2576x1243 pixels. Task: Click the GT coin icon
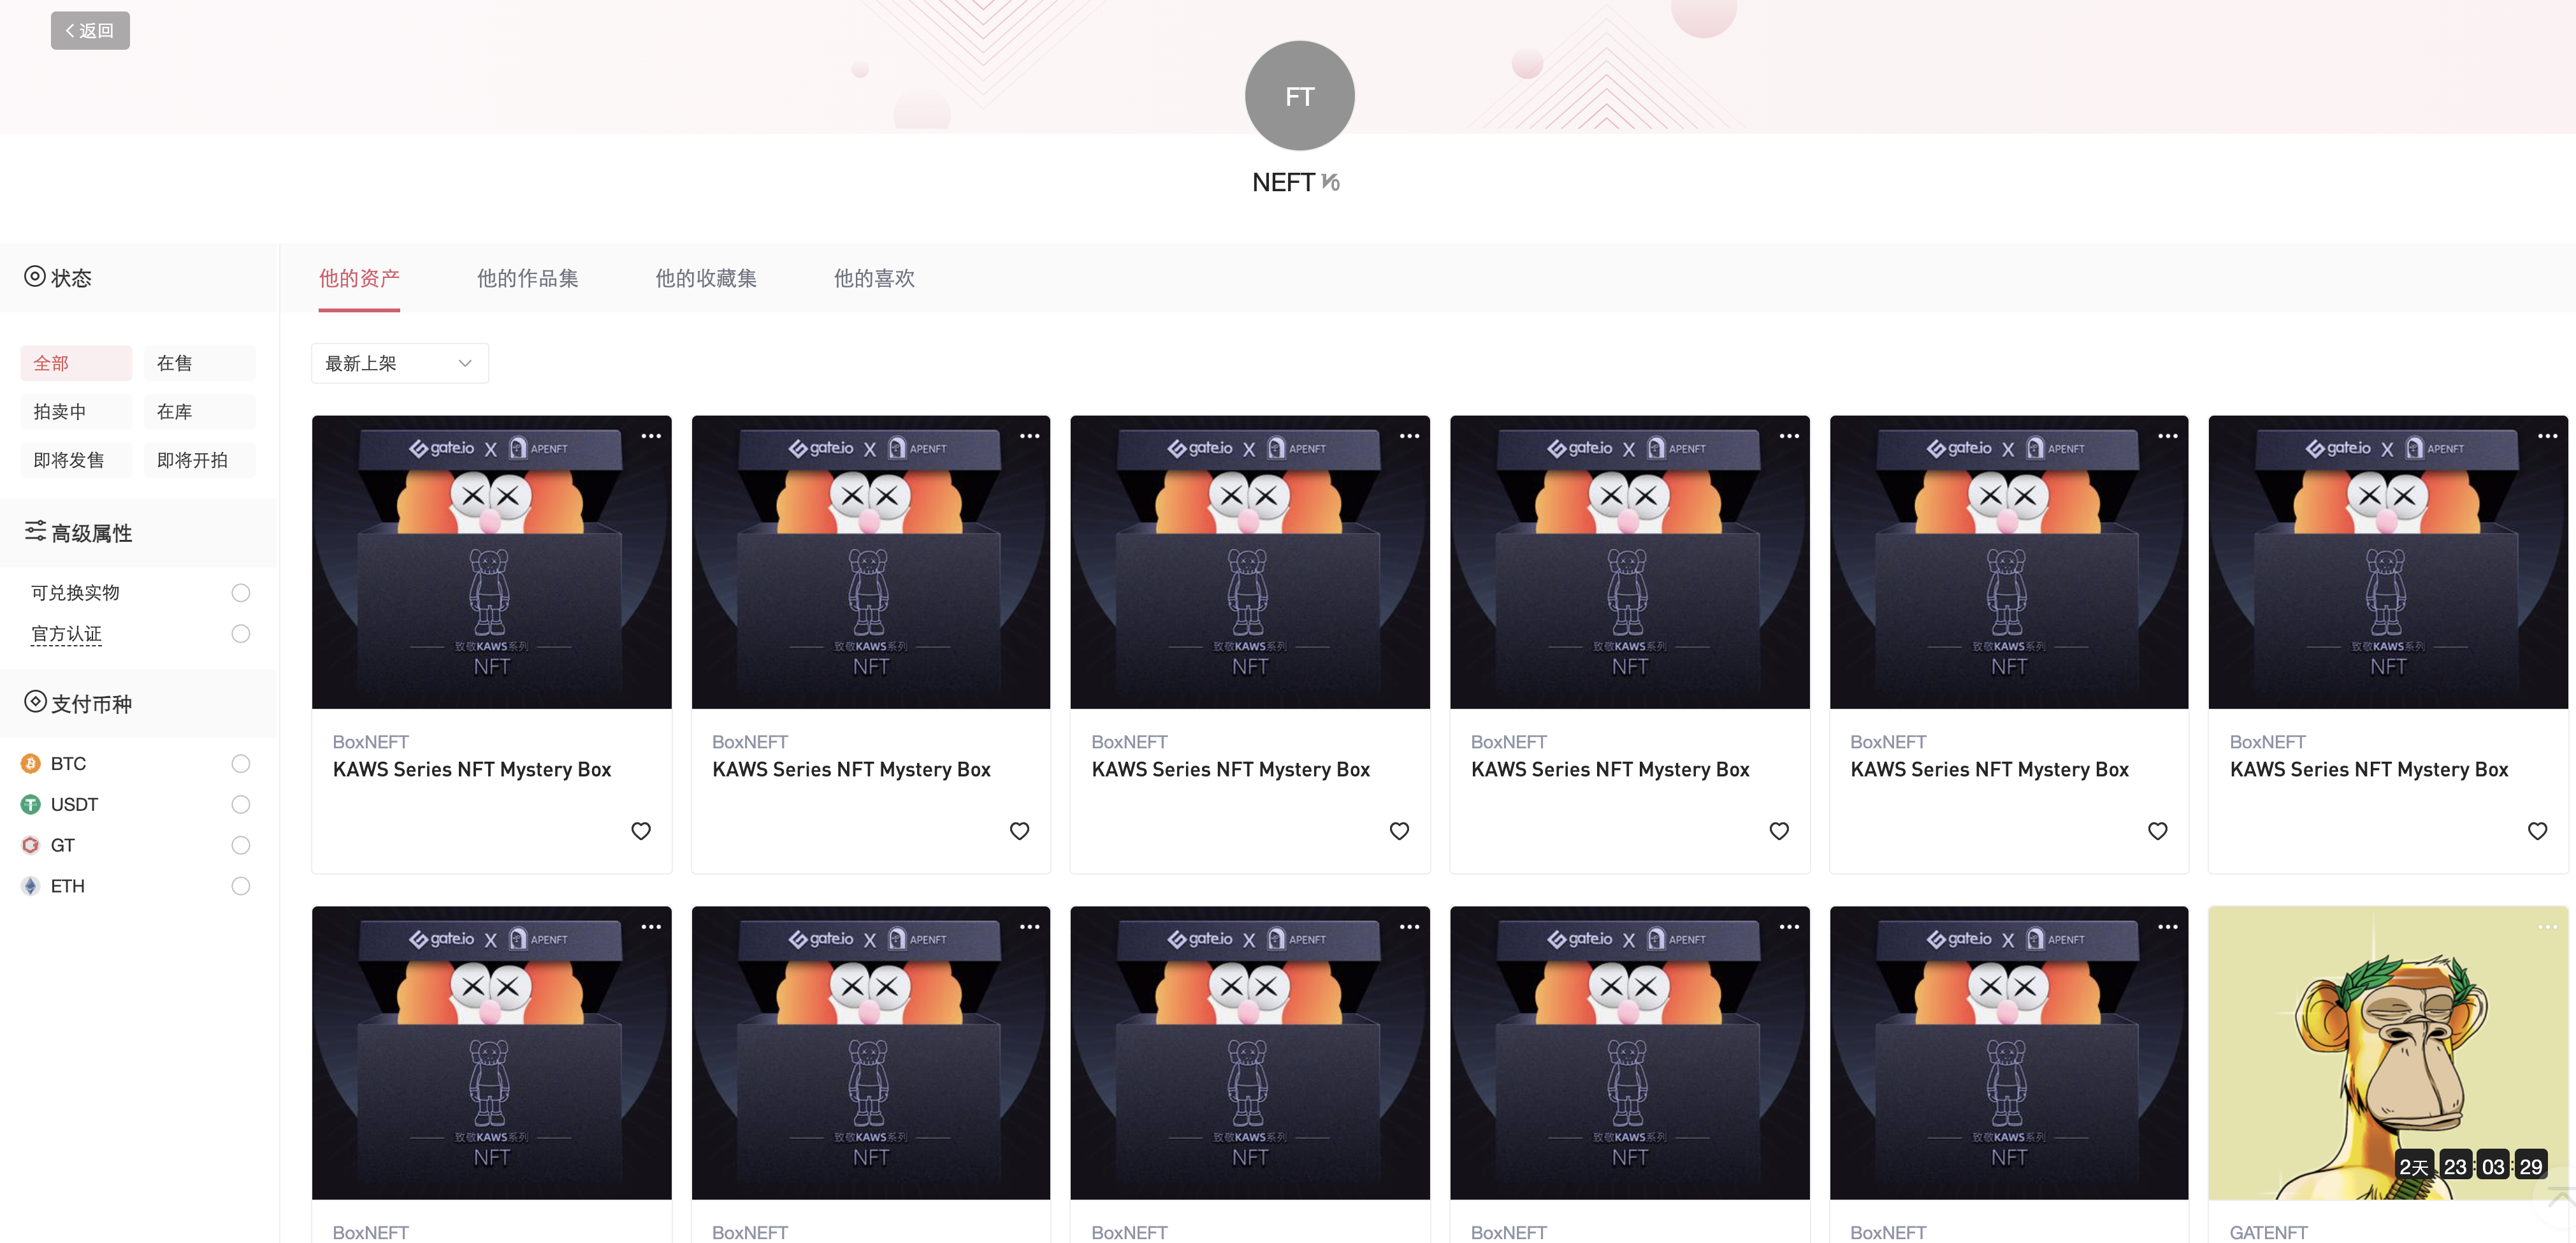pos(31,846)
